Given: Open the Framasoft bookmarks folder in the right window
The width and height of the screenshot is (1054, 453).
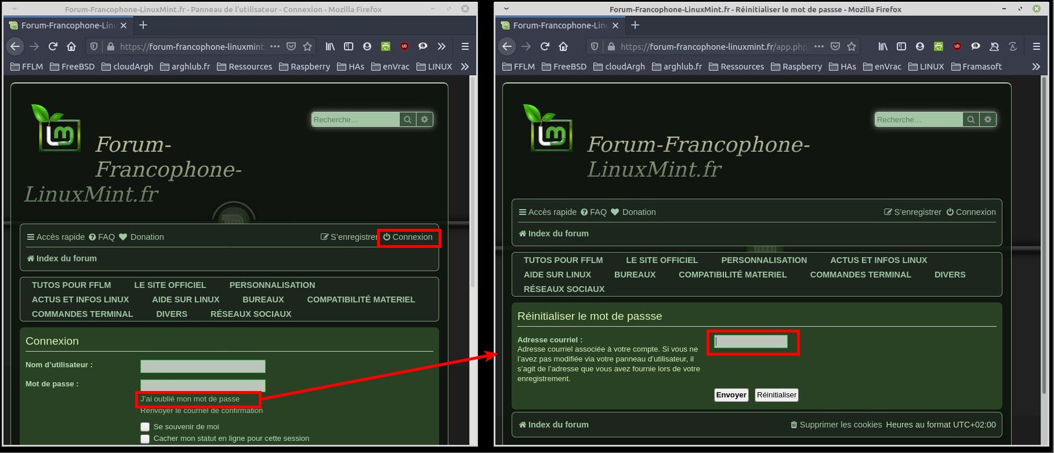Looking at the screenshot, I should pyautogui.click(x=976, y=67).
